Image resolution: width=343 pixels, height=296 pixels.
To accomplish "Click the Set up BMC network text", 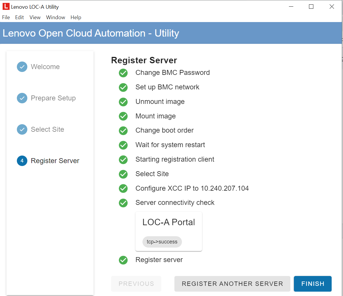I will [167, 87].
